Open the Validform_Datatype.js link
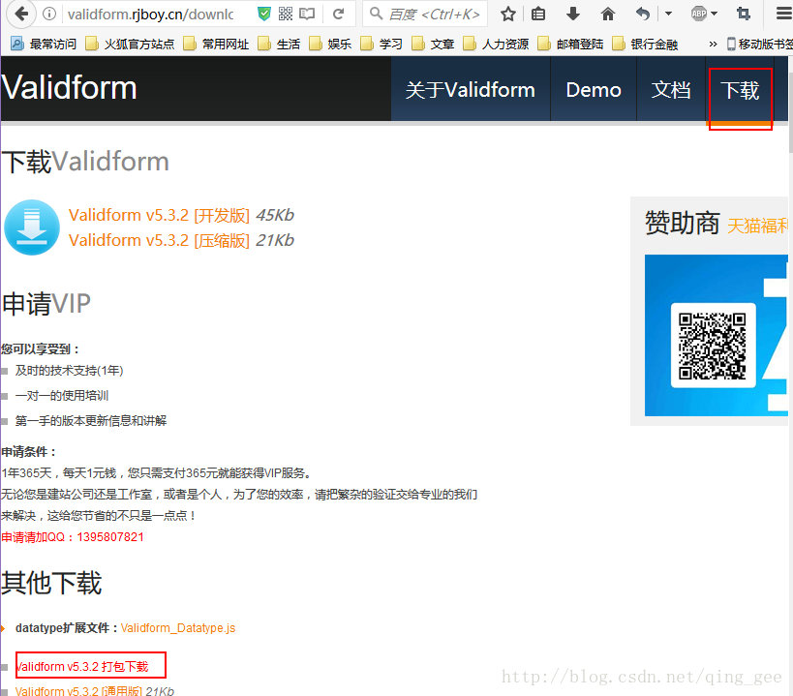Image resolution: width=793 pixels, height=696 pixels. click(x=178, y=628)
